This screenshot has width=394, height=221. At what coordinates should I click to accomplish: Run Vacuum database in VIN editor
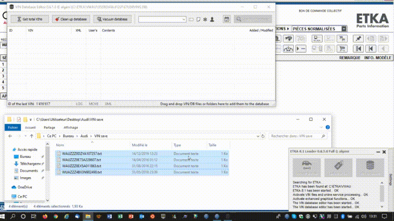click(x=112, y=19)
